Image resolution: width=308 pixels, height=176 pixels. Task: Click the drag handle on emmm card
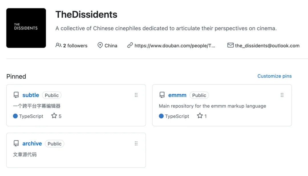click(282, 95)
